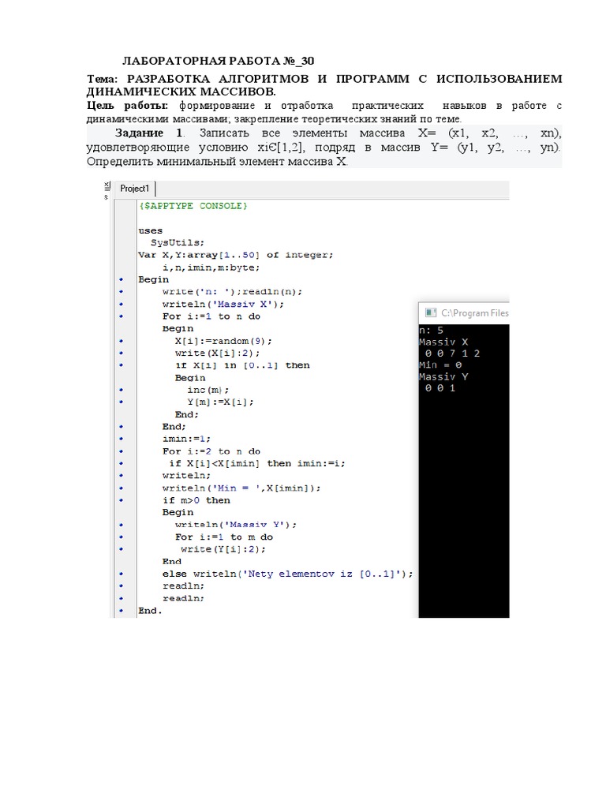Click 'Massiv X' line in console output
This screenshot has height=808, width=606.
[x=443, y=342]
